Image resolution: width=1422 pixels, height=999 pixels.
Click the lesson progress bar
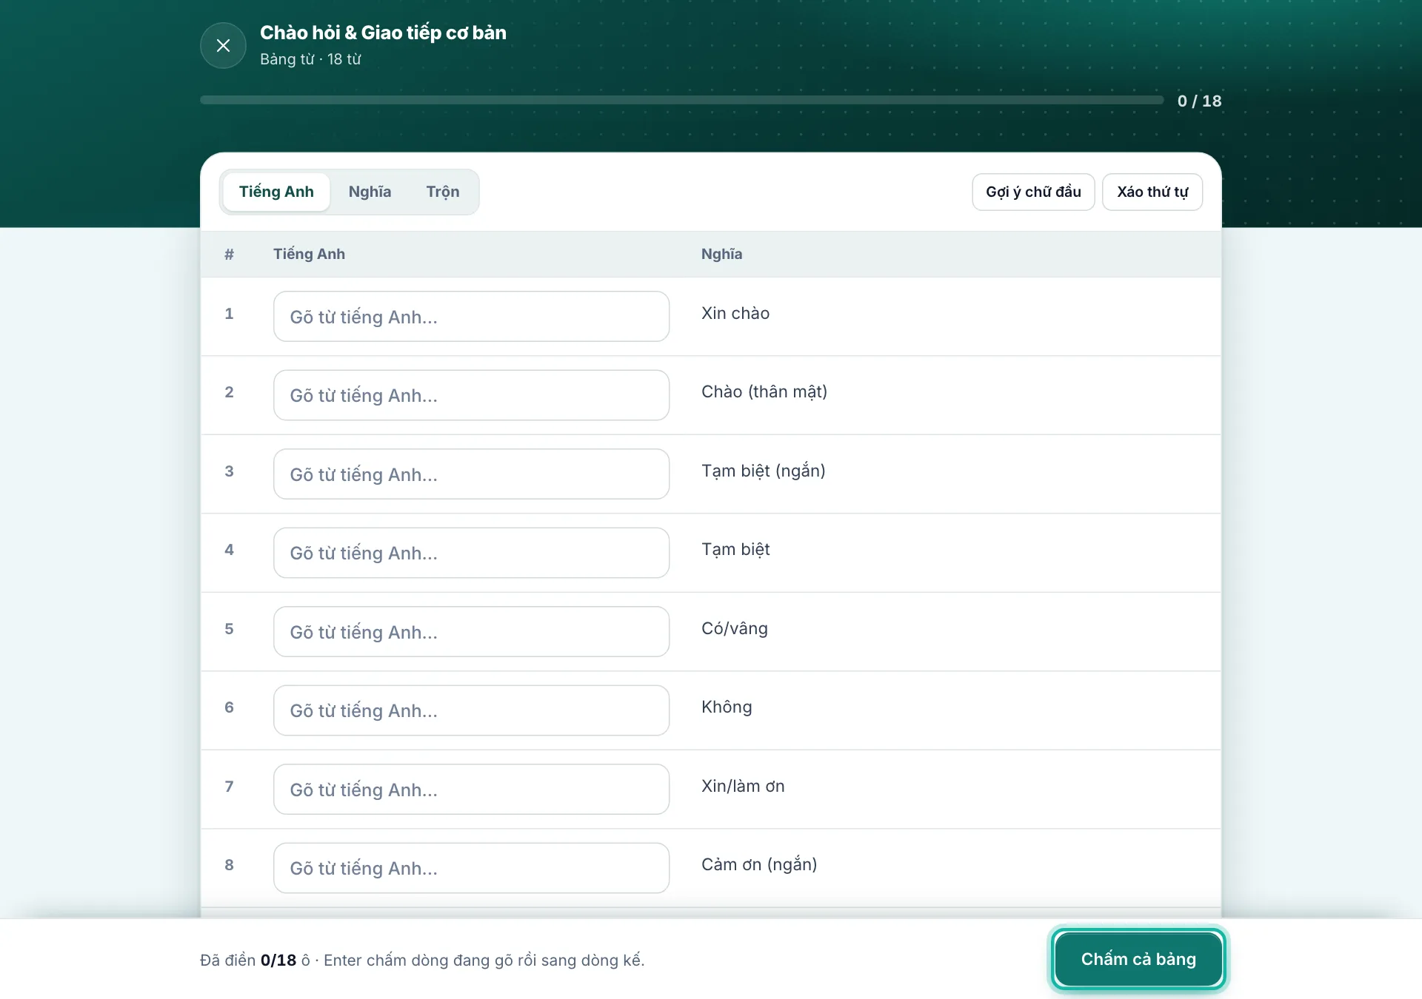[681, 100]
